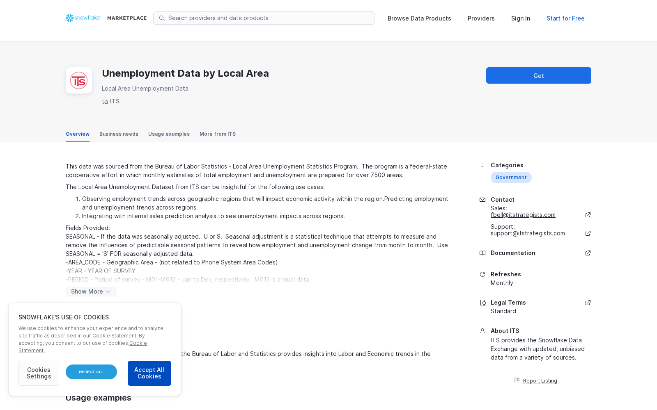
Task: Open external link icon for sales email
Action: click(x=588, y=215)
